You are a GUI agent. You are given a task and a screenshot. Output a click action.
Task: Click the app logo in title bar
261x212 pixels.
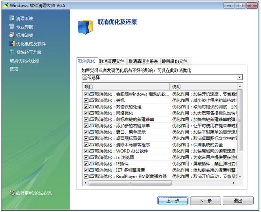(6, 5)
